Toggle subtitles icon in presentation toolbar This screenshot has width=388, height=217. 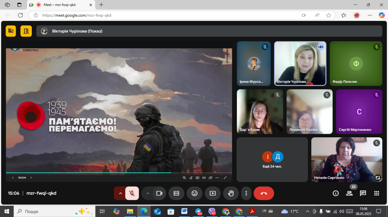coord(197,178)
